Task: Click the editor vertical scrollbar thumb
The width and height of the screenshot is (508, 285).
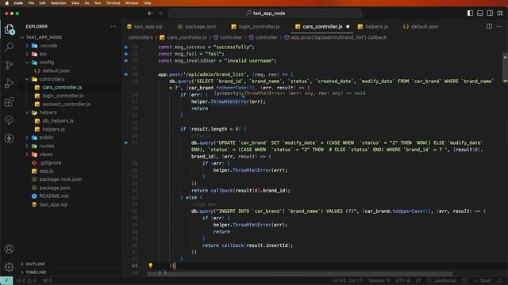Action: (x=505, y=67)
